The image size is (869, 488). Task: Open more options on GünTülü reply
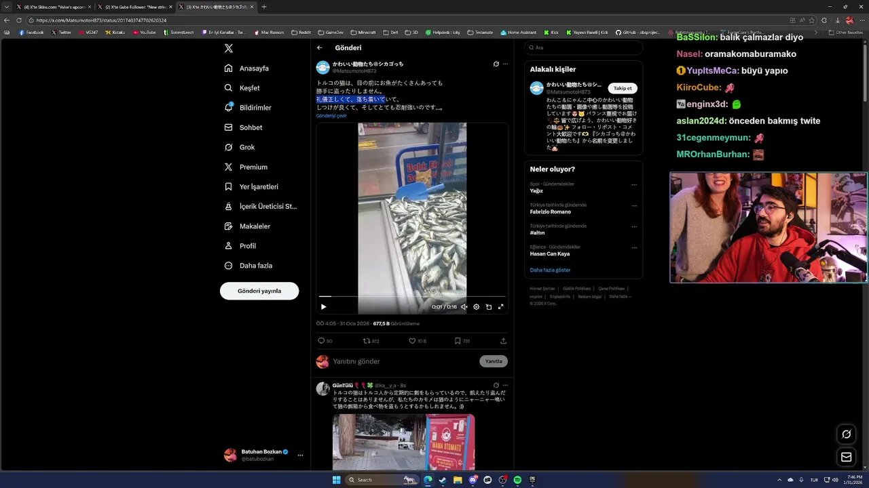[x=505, y=385]
